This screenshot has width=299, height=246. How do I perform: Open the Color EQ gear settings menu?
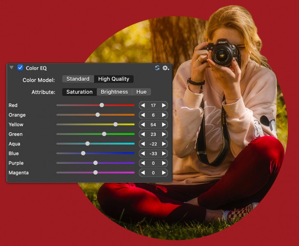click(x=166, y=68)
